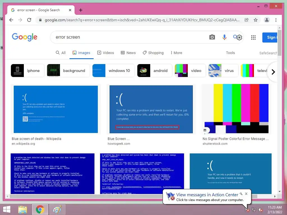
Task: Open a new browser tab
Action: point(80,10)
